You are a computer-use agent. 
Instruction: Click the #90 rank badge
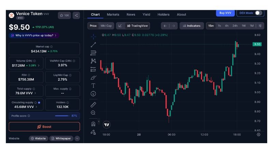(20, 18)
